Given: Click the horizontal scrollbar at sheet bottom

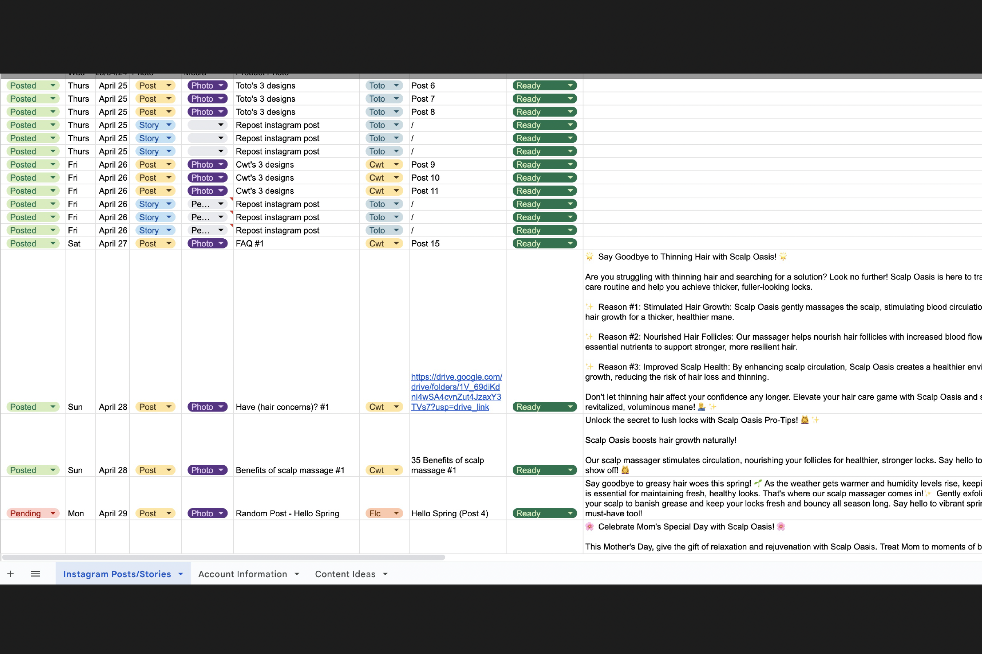Looking at the screenshot, I should click(x=223, y=557).
